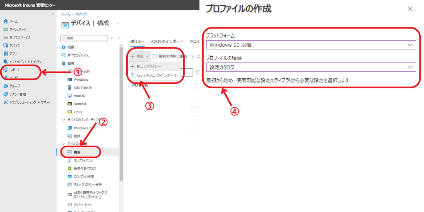Click the export download arrow icon
This screenshot has height=212, width=424.
pyautogui.click(x=193, y=56)
